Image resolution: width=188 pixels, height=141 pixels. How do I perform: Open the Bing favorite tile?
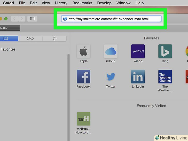tap(165, 51)
